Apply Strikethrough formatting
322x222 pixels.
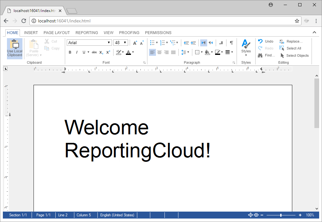(94, 52)
